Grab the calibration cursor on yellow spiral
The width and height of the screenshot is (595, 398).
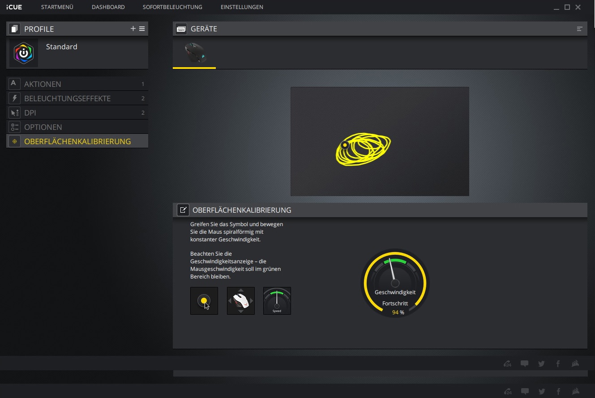click(x=345, y=145)
